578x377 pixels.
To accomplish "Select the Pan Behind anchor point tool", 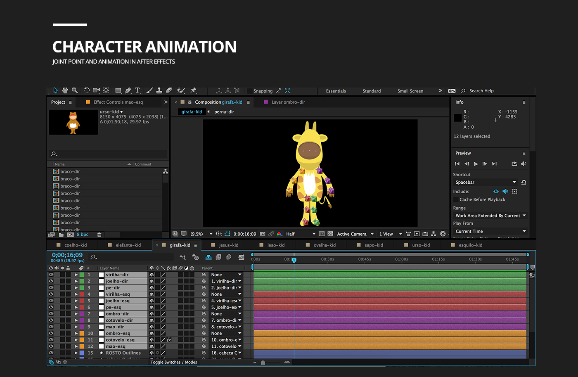I will click(106, 90).
